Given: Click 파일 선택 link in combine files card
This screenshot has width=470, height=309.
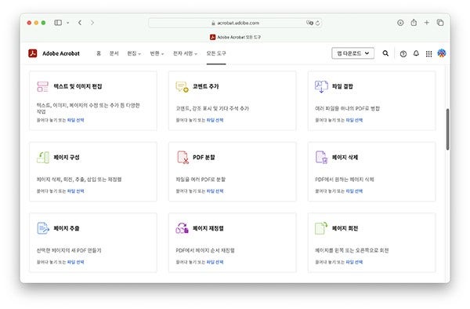Looking at the screenshot, I should [354, 120].
